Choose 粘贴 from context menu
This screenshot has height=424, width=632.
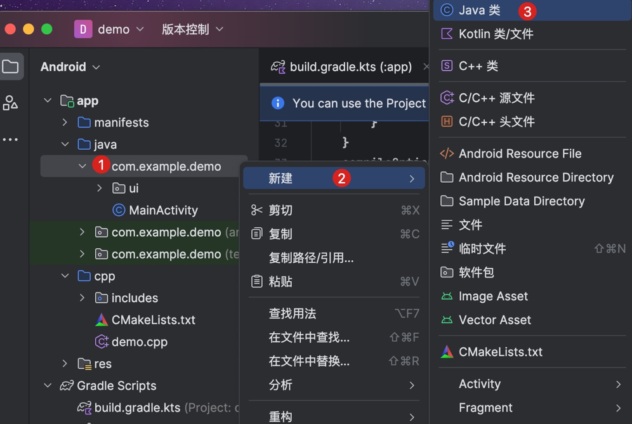tap(334, 281)
